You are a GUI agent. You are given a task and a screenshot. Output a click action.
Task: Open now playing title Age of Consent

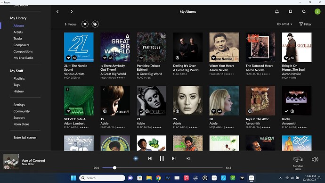point(33,160)
